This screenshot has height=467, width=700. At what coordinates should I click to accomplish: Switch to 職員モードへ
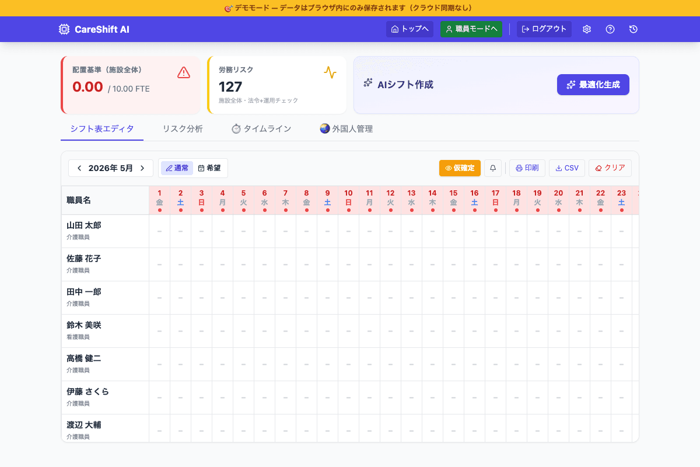pyautogui.click(x=471, y=29)
